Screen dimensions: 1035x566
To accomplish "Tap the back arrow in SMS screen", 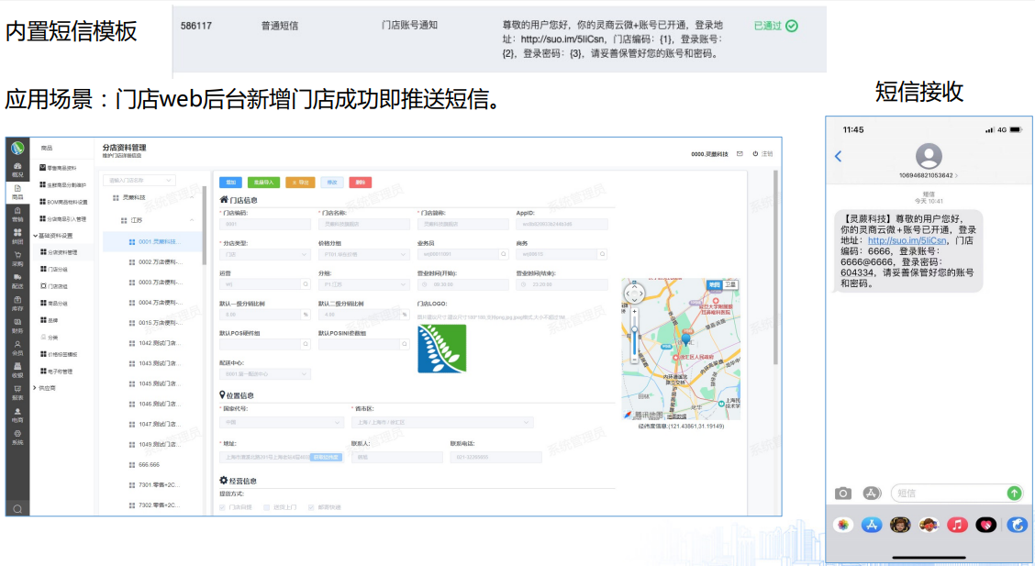I will pyautogui.click(x=838, y=157).
